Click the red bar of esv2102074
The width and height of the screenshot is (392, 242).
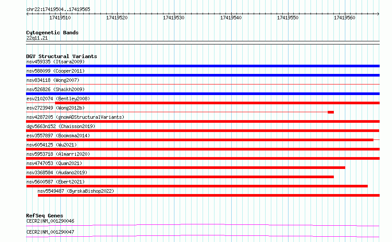tap(217, 103)
